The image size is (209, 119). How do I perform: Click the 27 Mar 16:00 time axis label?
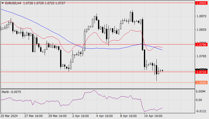pyautogui.click(x=33, y=116)
